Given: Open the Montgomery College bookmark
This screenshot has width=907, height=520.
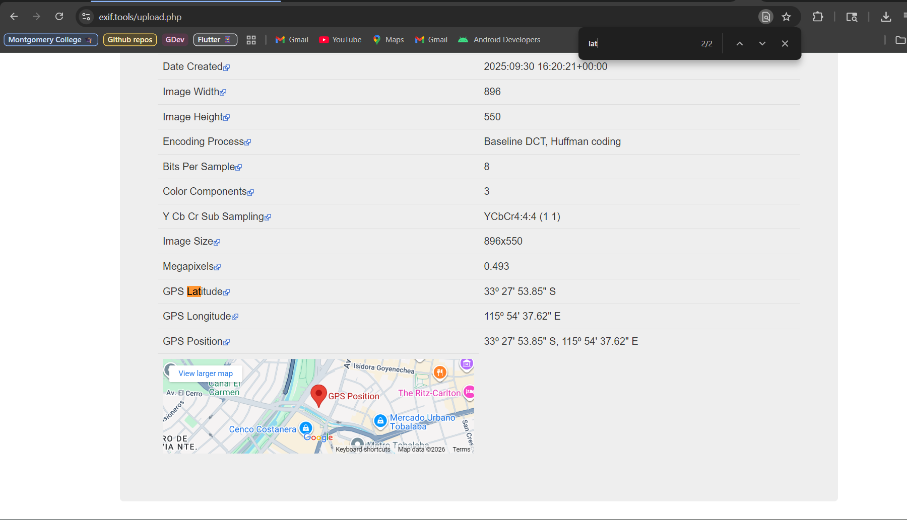Looking at the screenshot, I should click(x=51, y=40).
